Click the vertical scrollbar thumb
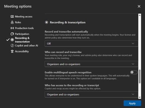145x108 pixels. [140, 76]
